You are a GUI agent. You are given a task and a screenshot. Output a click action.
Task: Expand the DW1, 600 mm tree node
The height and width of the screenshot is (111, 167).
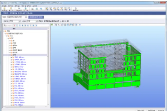pyautogui.click(x=11, y=93)
